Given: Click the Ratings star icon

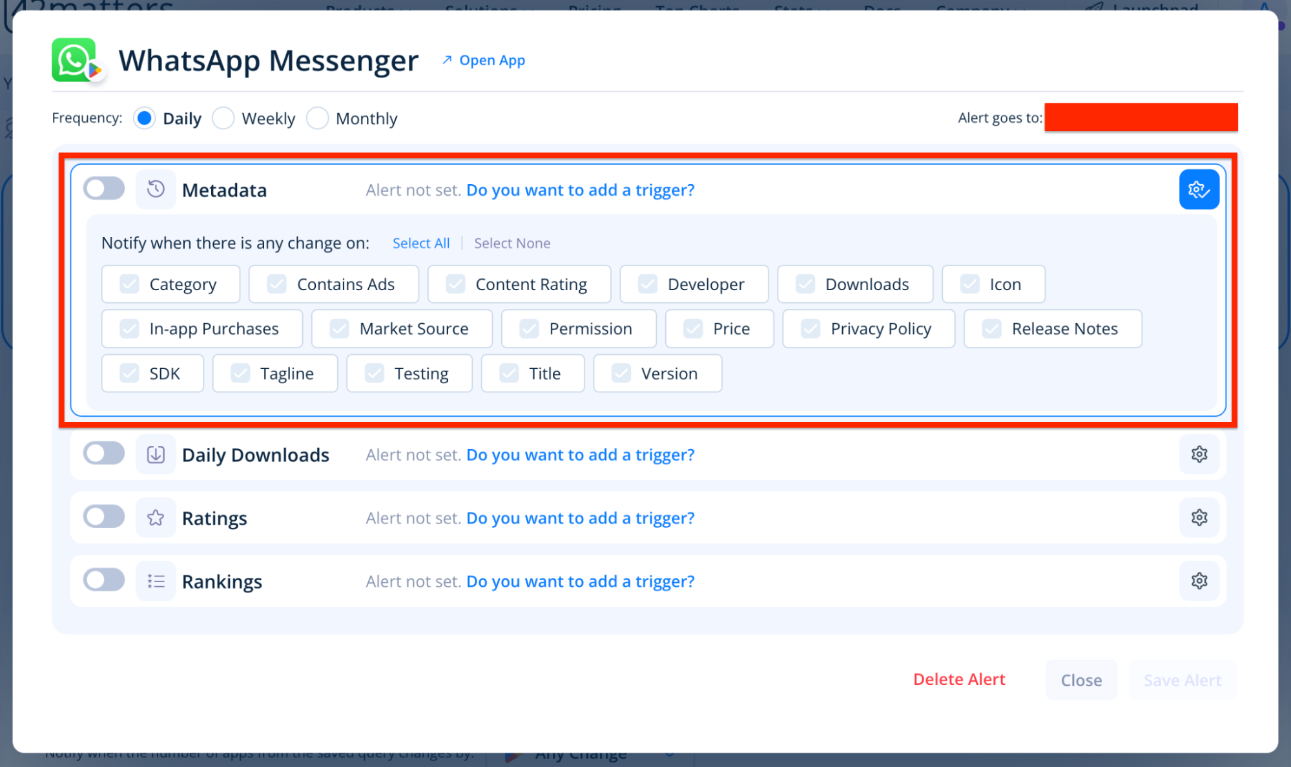Looking at the screenshot, I should (x=156, y=518).
